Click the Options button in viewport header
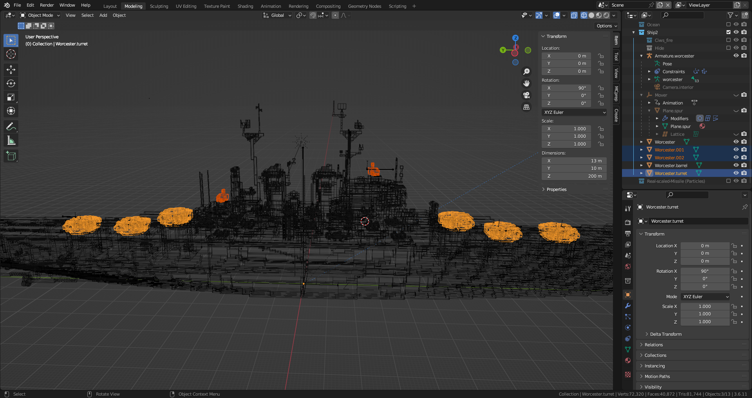The image size is (752, 398). 606,26
